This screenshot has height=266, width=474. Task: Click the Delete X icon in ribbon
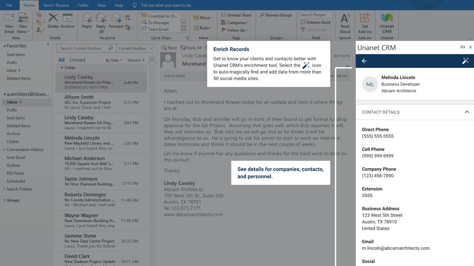pyautogui.click(x=53, y=18)
